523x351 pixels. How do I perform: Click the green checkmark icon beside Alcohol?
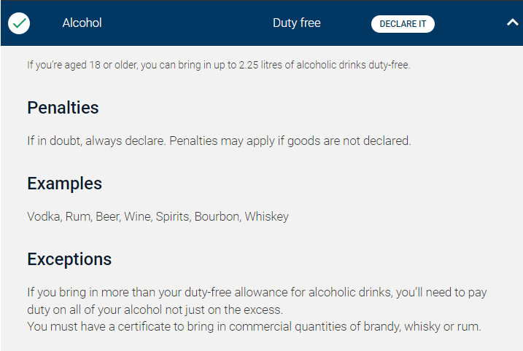coord(19,23)
